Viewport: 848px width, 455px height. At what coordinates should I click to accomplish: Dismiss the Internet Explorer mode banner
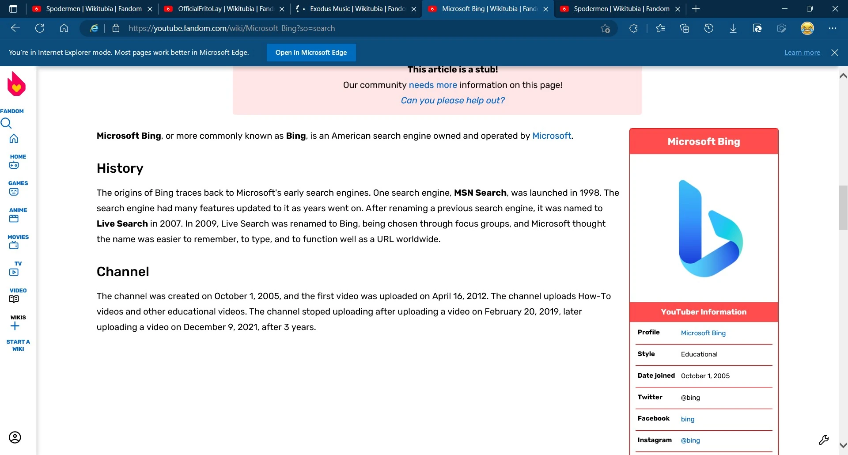834,52
